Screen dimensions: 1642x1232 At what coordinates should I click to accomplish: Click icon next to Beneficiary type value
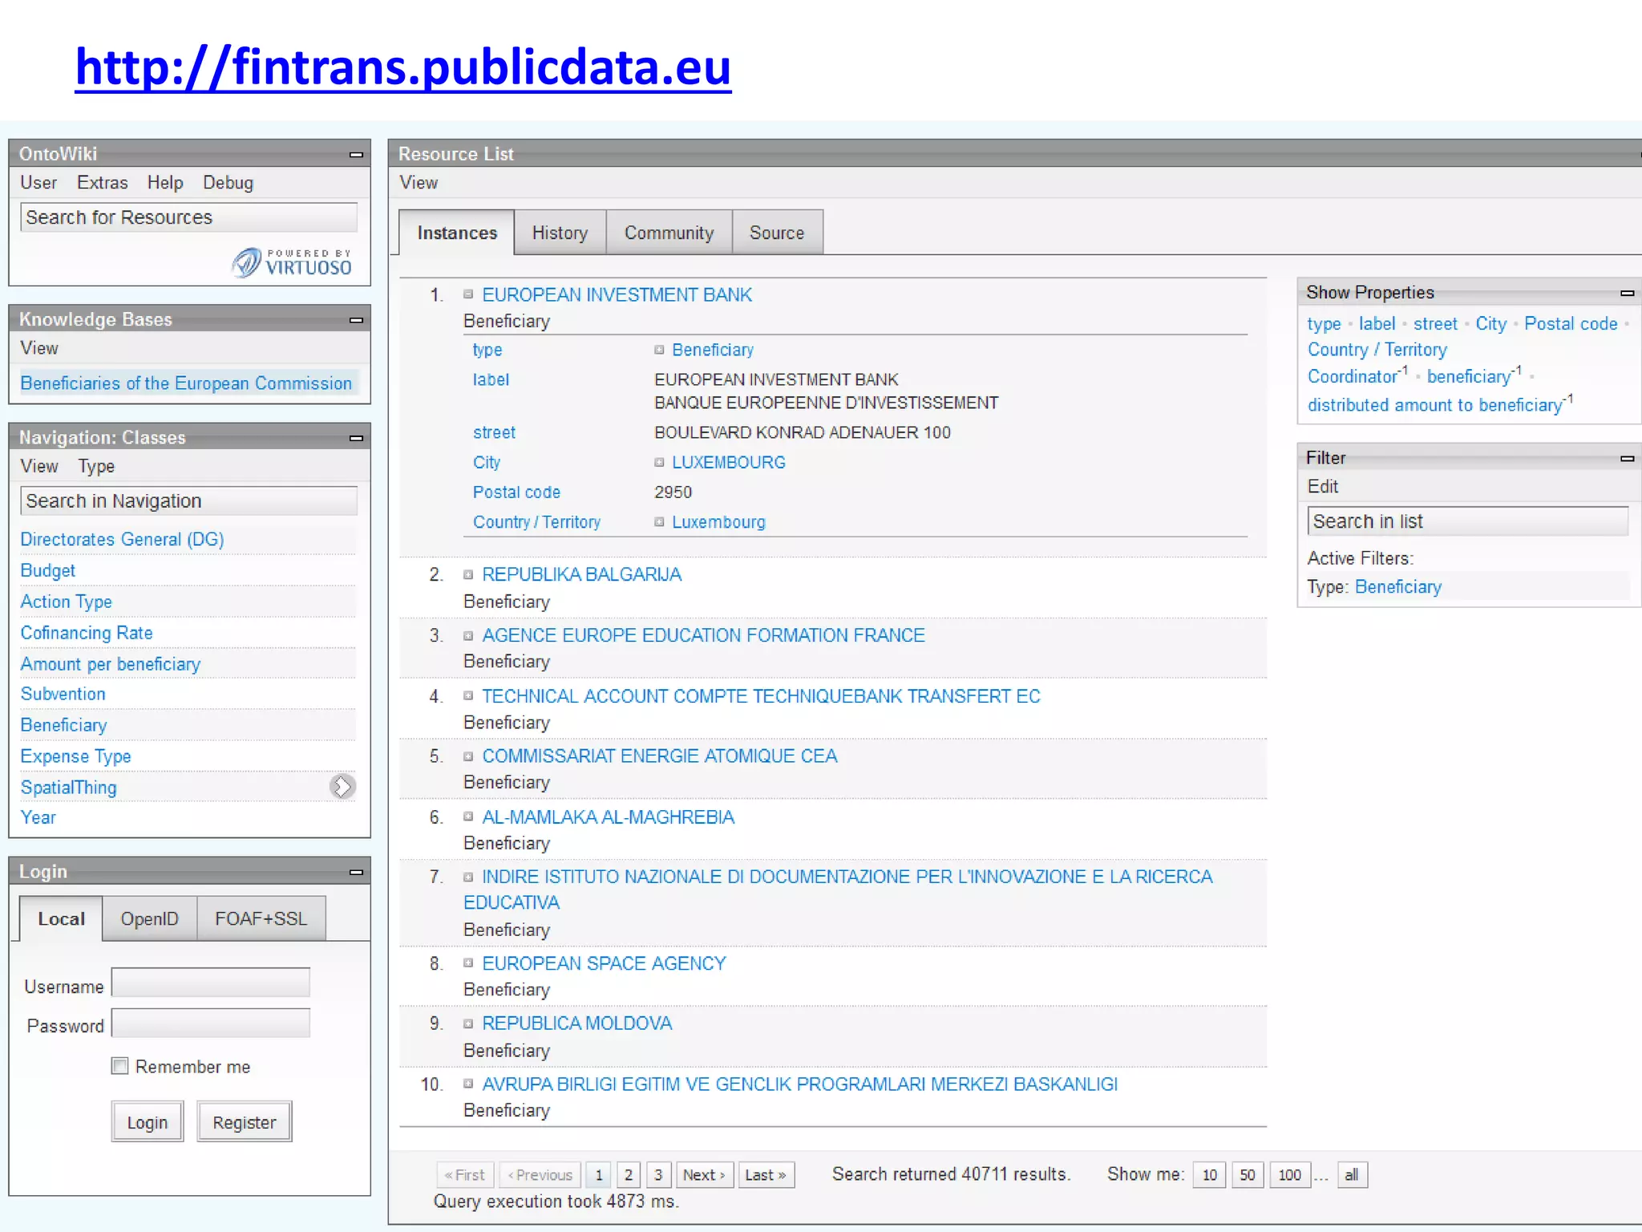click(659, 350)
